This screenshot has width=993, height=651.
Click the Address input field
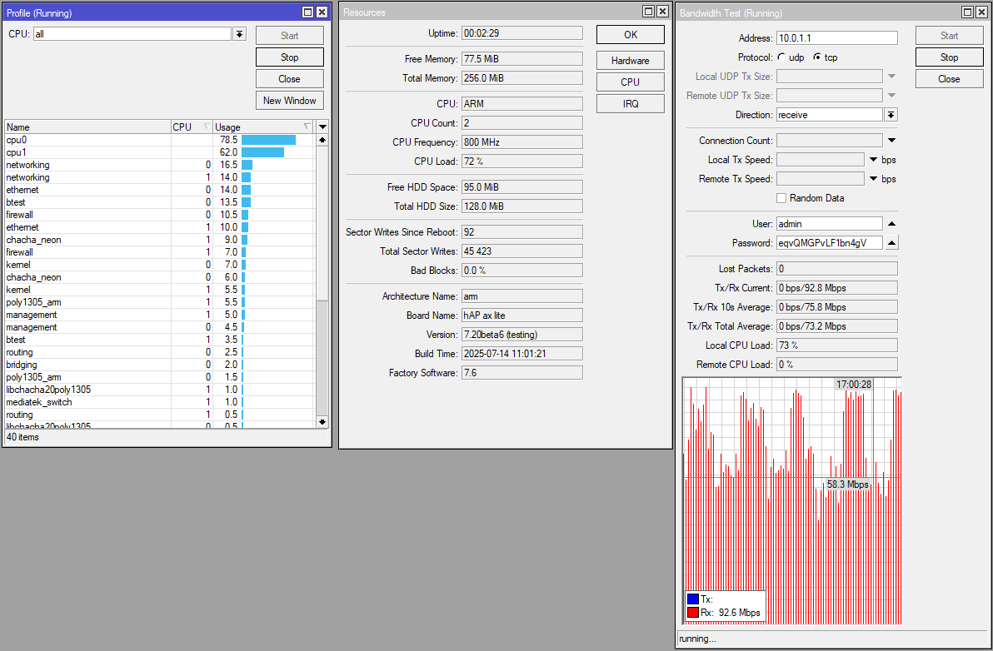[836, 38]
